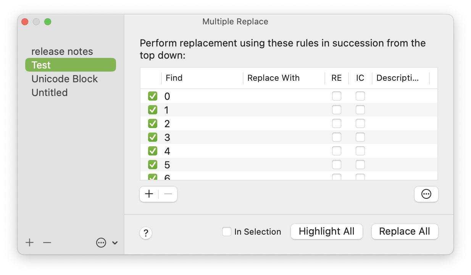This screenshot has height=275, width=471.
Task: Add a new replacement rule
Action: pos(149,194)
